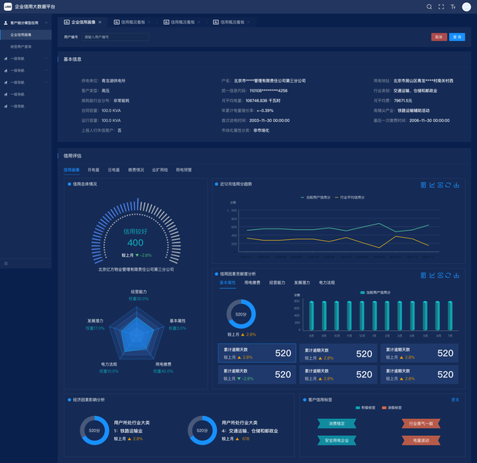Image resolution: width=477 pixels, height=463 pixels.
Task: Click the 520分 donut beside 基本属性 bar chart
Action: point(241,314)
